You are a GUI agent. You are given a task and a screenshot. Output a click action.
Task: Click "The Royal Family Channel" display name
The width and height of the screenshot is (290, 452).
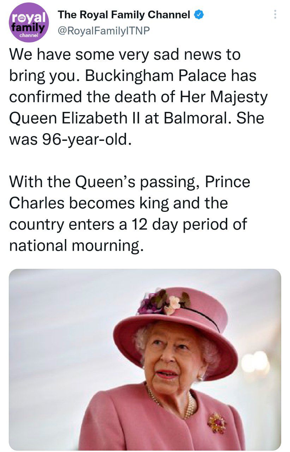tap(124, 15)
